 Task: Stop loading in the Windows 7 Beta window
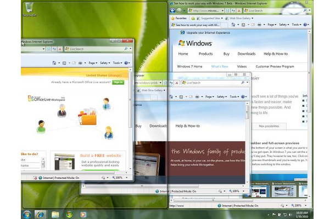(x=239, y=10)
